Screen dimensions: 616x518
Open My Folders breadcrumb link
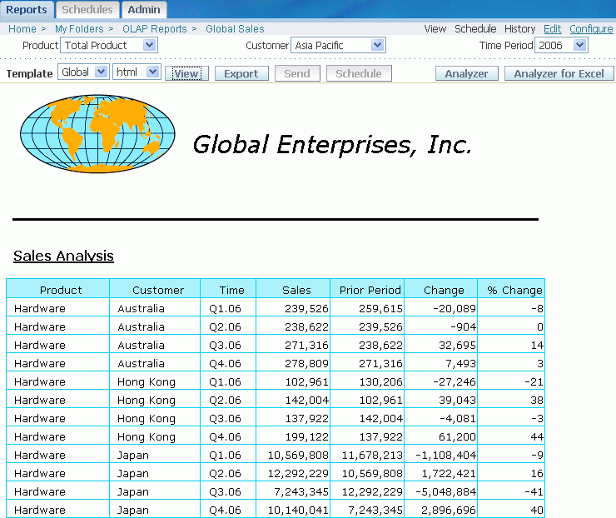click(x=79, y=28)
